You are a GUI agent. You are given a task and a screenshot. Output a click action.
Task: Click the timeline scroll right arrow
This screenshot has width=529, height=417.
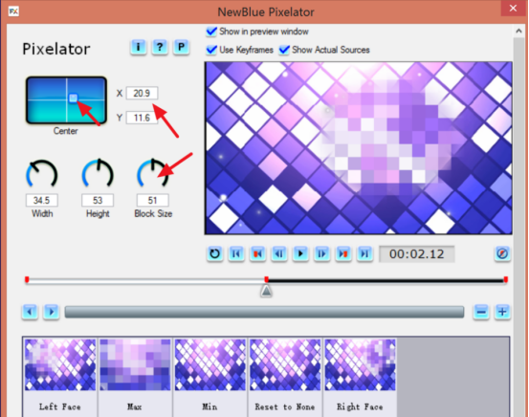(52, 312)
